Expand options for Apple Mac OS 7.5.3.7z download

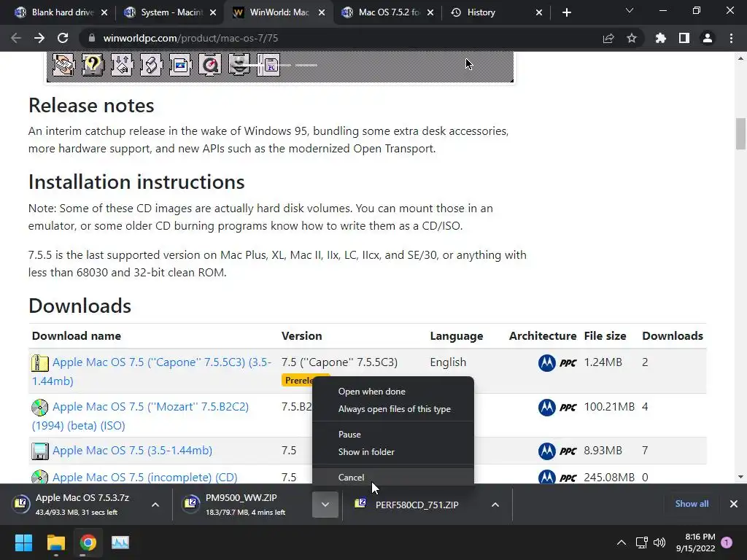155,505
